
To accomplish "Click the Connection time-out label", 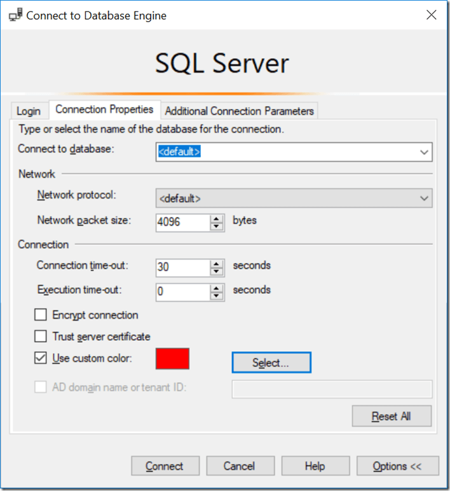I will 82,266.
